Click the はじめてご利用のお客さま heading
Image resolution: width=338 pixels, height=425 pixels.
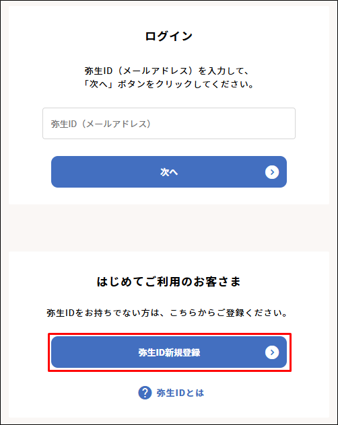(169, 282)
